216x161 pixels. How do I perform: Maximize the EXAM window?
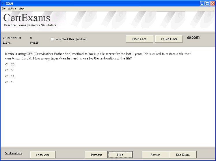pyautogui.click(x=207, y=3)
